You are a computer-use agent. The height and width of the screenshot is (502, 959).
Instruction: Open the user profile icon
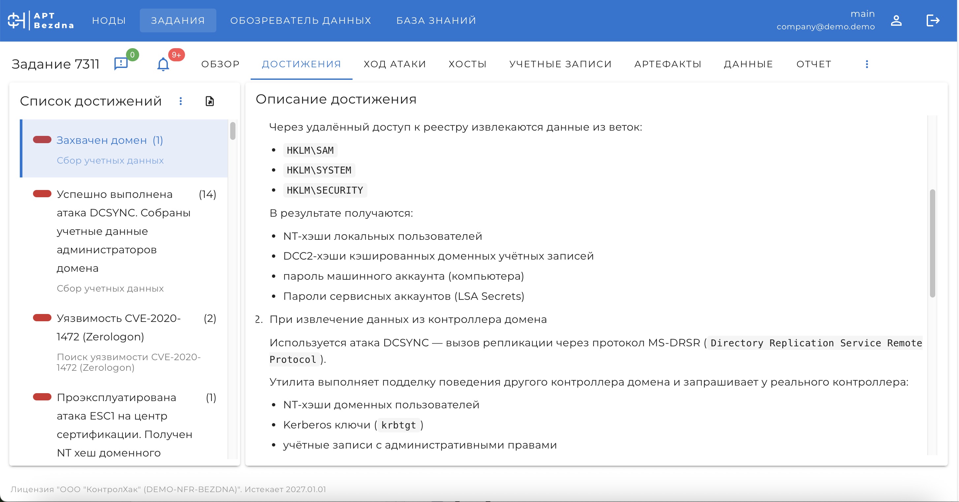[896, 20]
